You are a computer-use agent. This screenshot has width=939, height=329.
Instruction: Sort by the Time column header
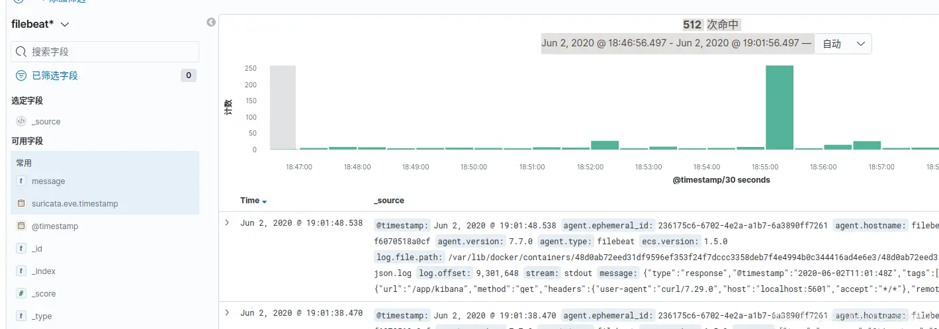(x=249, y=200)
